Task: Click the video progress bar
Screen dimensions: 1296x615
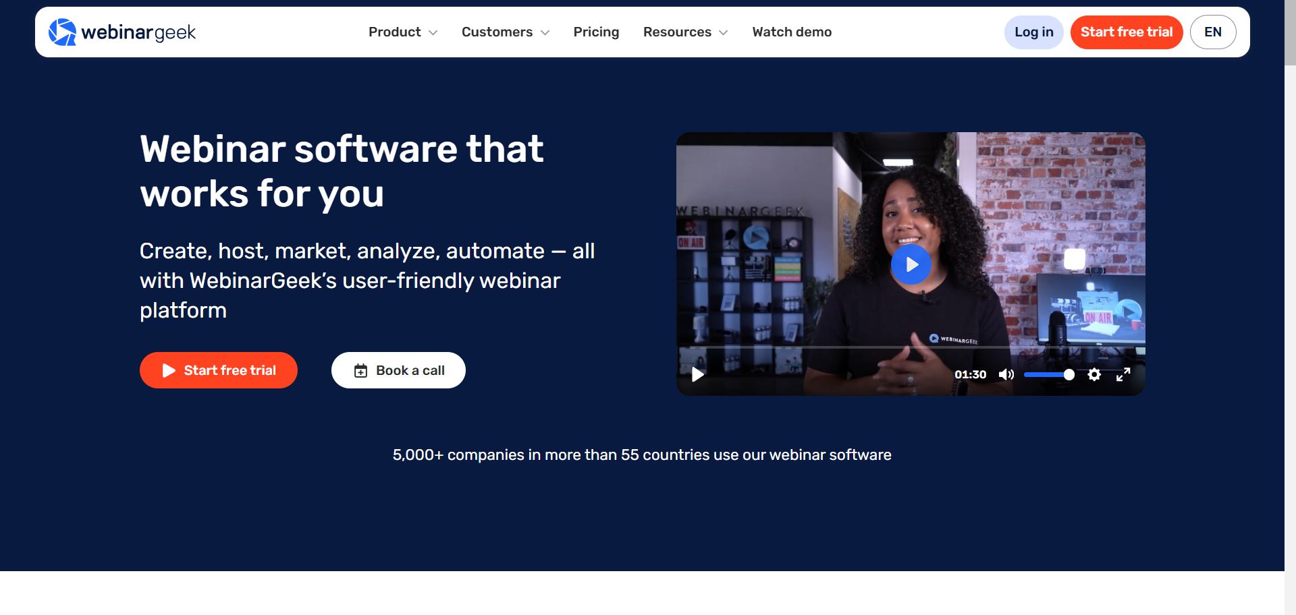Action: pos(911,347)
